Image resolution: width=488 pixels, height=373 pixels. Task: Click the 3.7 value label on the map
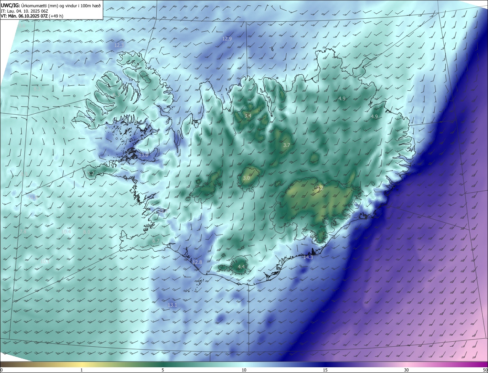(287, 145)
